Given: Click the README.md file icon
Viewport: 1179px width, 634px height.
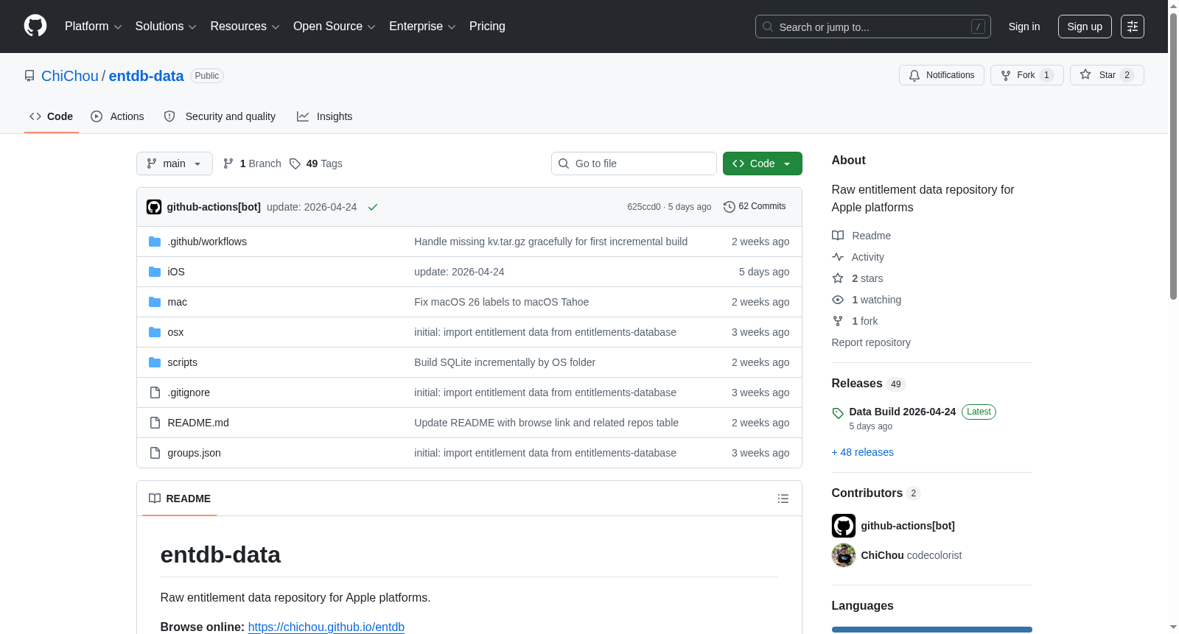Looking at the screenshot, I should tap(155, 423).
